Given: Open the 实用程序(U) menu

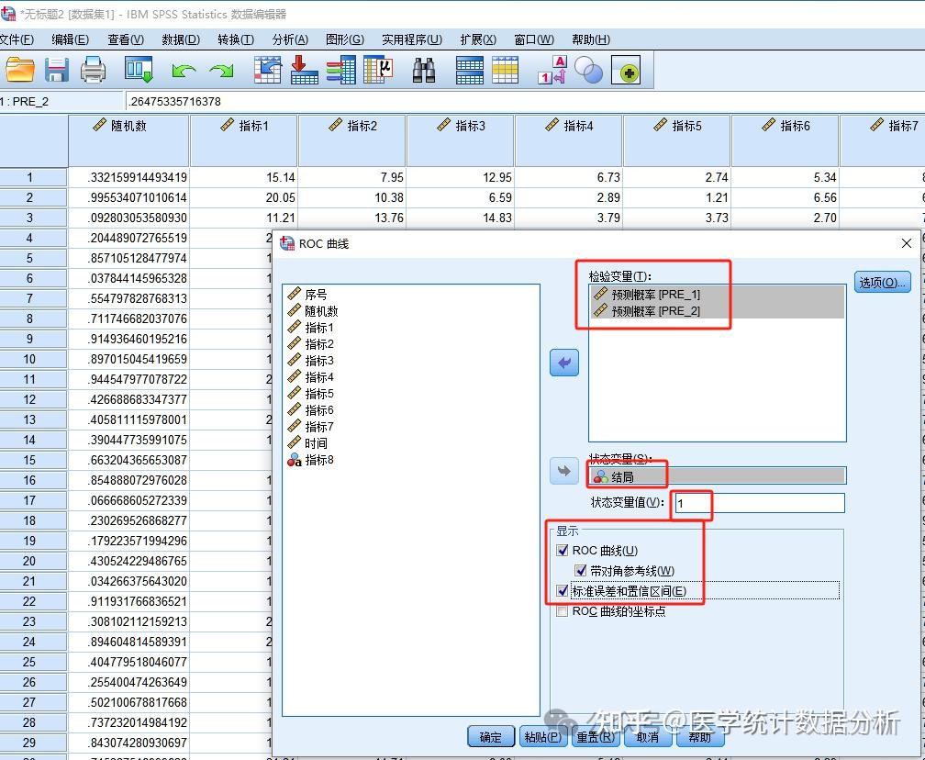Looking at the screenshot, I should point(412,39).
